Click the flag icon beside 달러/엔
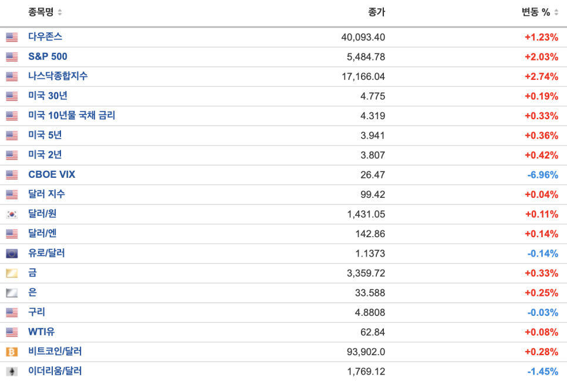567x381 pixels. (x=12, y=234)
